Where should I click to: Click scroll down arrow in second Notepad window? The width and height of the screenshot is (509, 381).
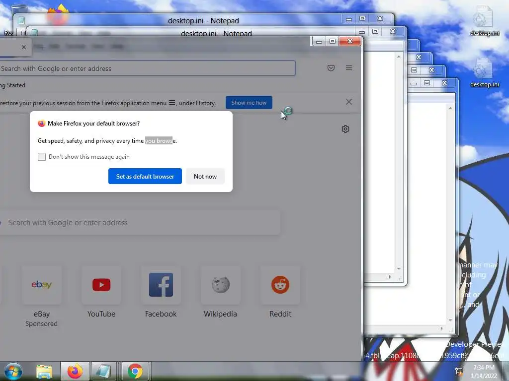click(399, 268)
